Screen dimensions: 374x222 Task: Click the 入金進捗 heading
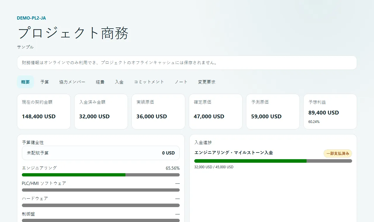pyautogui.click(x=203, y=143)
